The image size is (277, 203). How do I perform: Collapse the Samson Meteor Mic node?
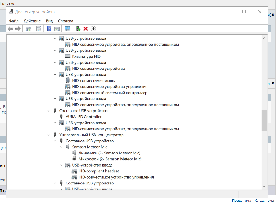(61, 147)
